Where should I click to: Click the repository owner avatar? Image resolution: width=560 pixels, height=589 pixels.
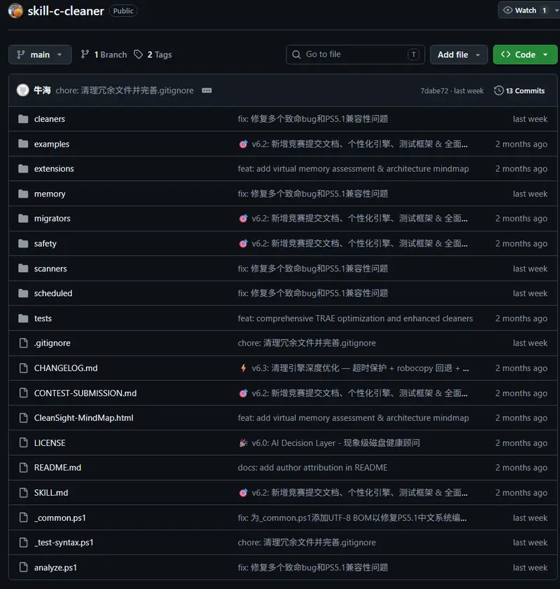[15, 11]
